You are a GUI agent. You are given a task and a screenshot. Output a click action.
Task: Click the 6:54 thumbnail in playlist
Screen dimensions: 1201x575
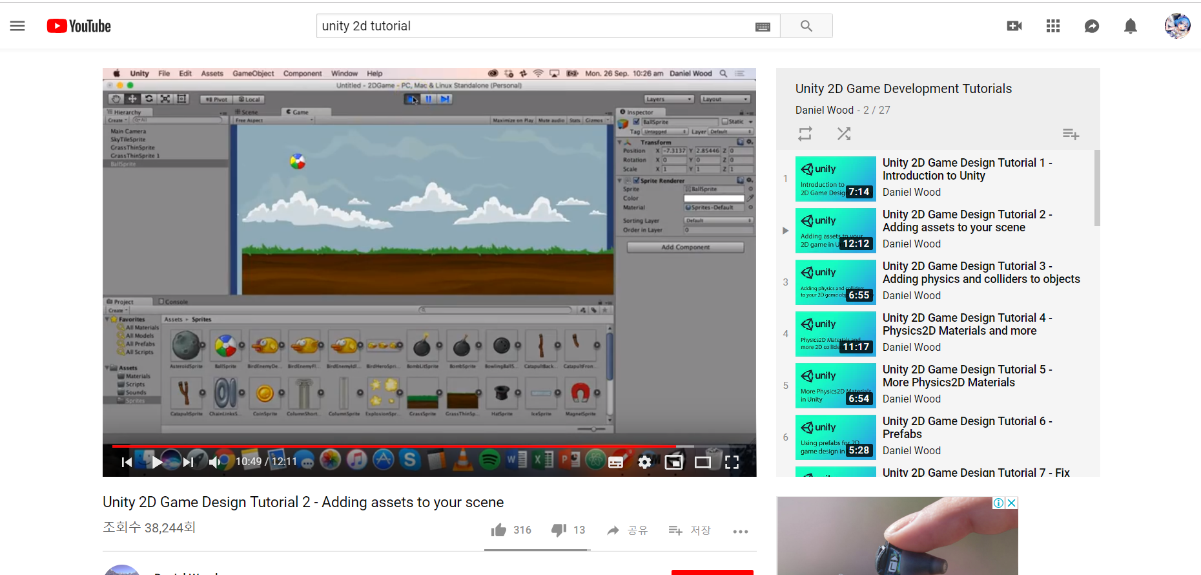[x=836, y=386]
